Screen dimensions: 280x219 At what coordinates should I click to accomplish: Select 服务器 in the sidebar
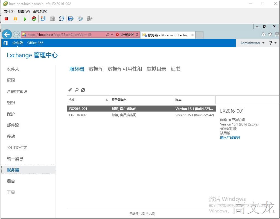(28, 170)
